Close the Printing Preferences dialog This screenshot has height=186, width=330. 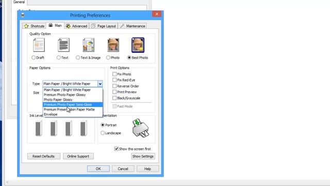(x=157, y=14)
